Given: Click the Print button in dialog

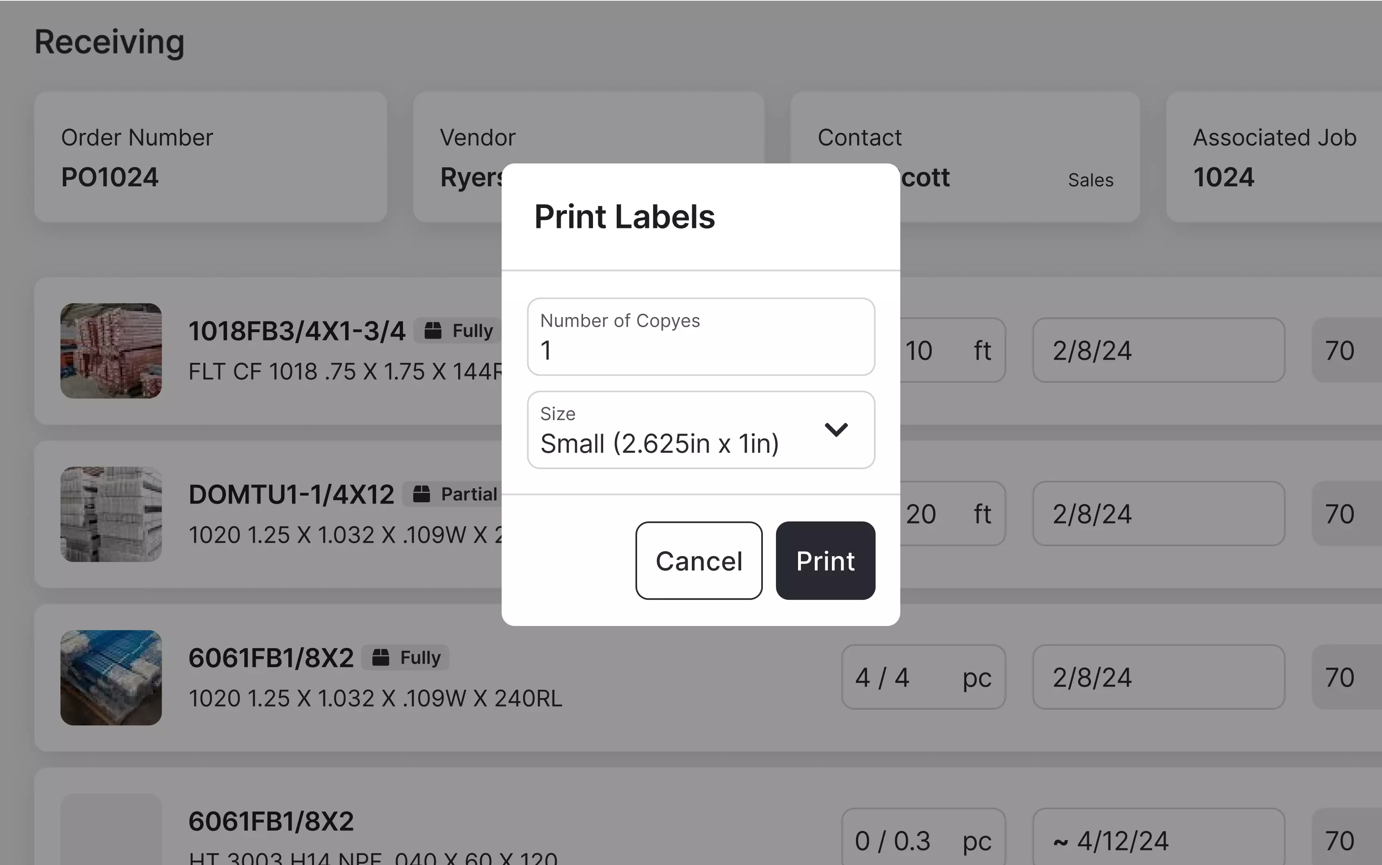Looking at the screenshot, I should coord(825,561).
